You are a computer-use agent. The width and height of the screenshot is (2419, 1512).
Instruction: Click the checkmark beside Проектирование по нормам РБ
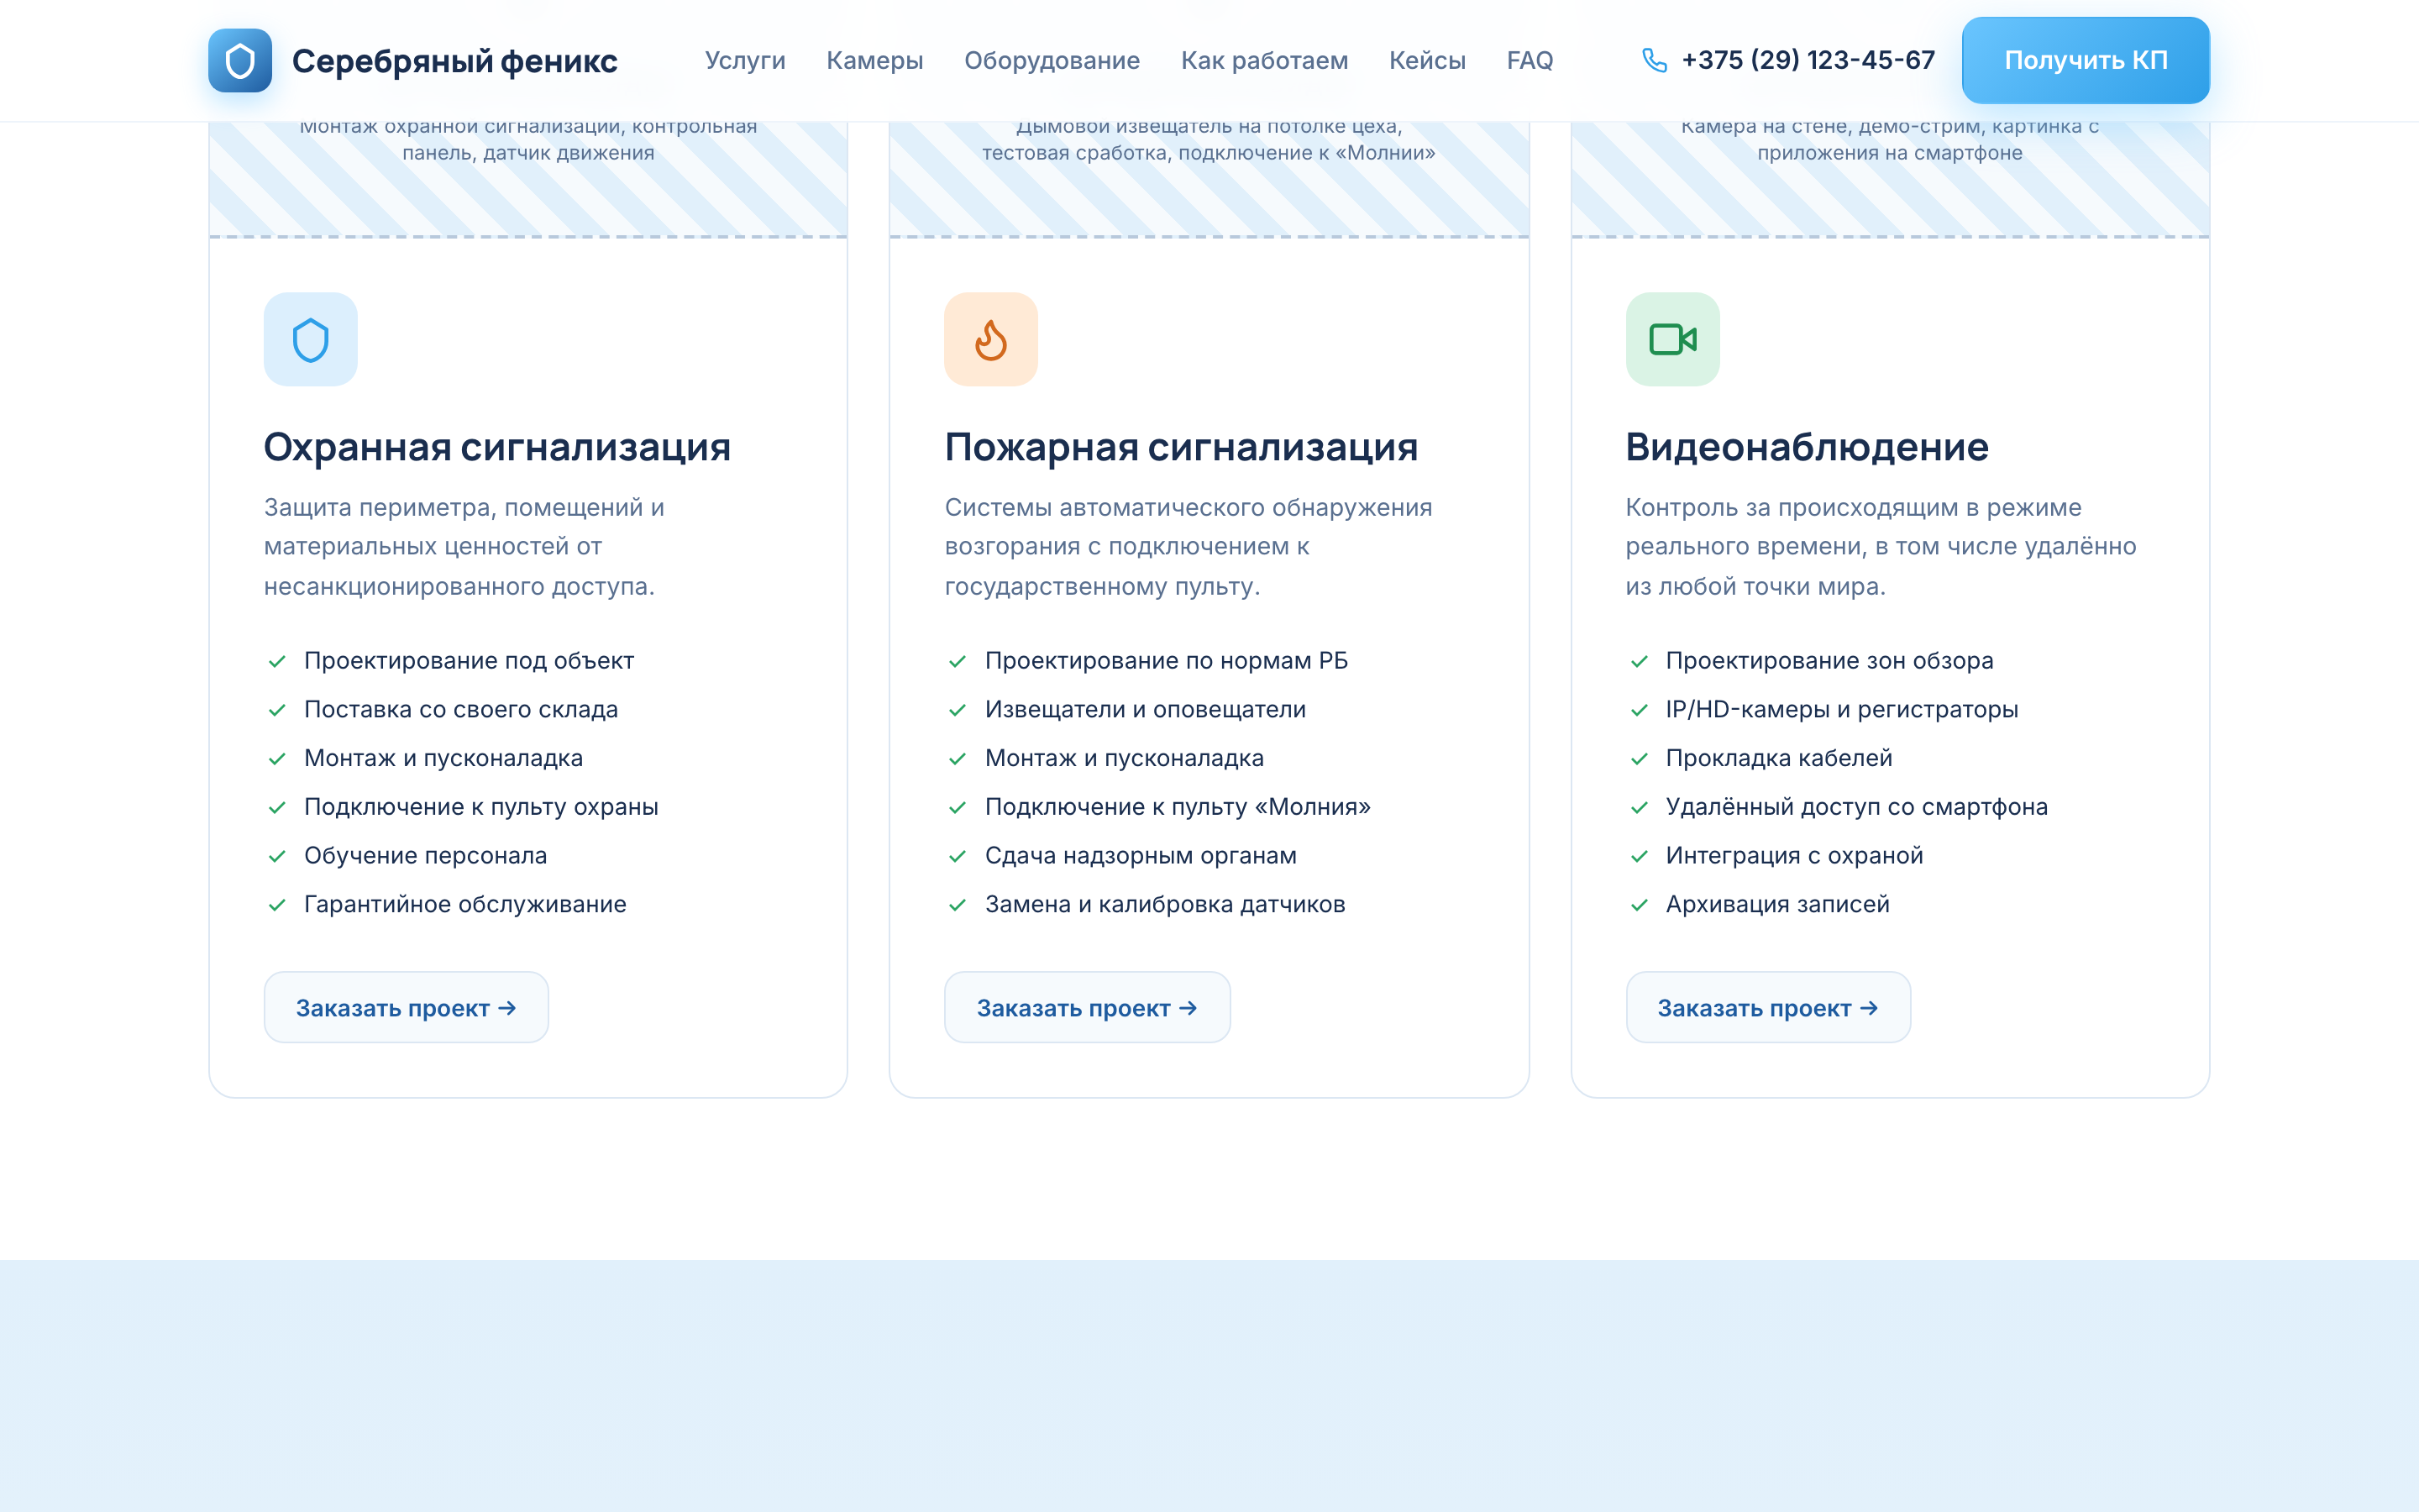point(958,661)
